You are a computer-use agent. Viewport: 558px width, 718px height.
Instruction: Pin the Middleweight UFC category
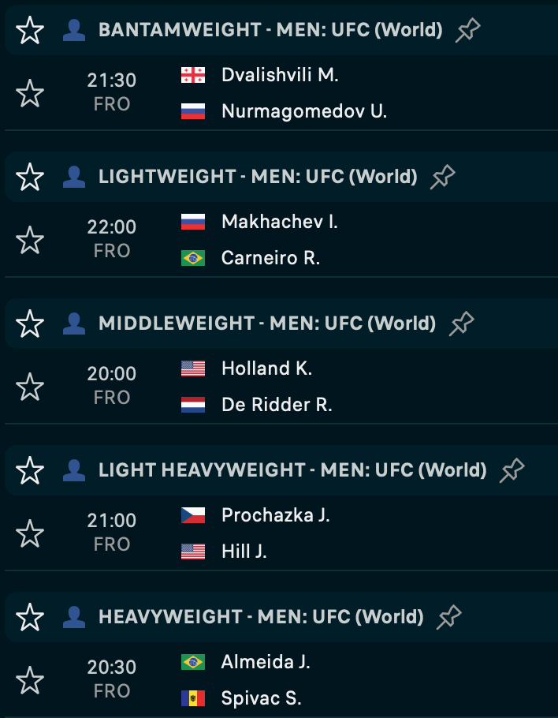click(462, 323)
